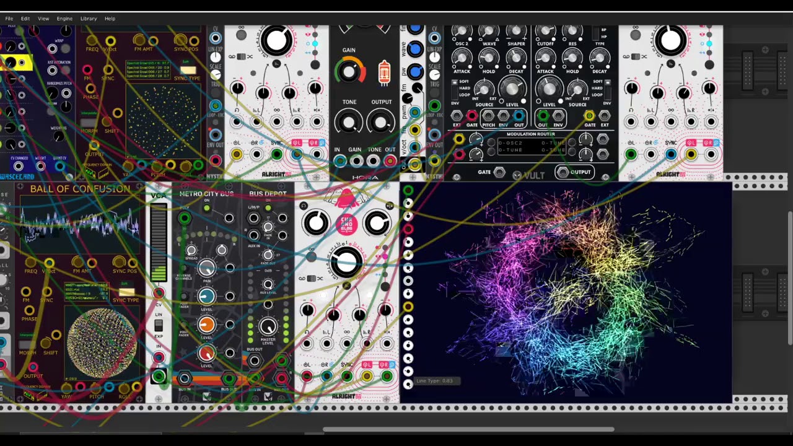Click the orange LEVEL knob on Metro City Bus
The height and width of the screenshot is (446, 793).
(x=206, y=325)
